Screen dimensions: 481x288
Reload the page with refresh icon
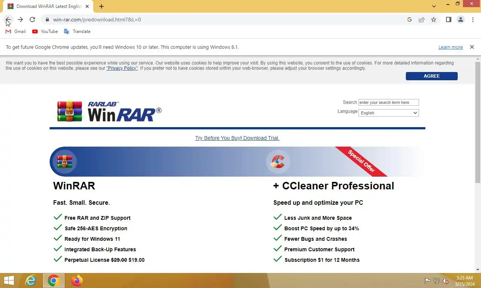[x=32, y=19]
